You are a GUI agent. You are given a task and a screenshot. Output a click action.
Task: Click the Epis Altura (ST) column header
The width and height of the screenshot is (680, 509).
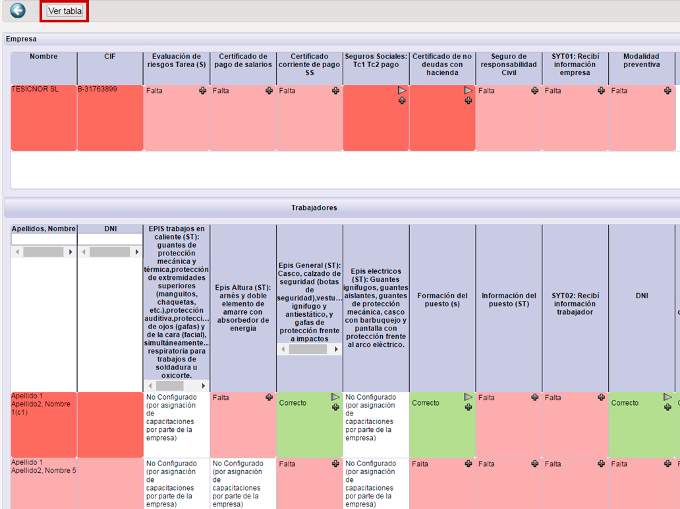point(243,308)
